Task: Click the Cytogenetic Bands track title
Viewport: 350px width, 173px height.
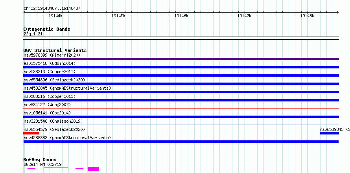Action: click(47, 29)
